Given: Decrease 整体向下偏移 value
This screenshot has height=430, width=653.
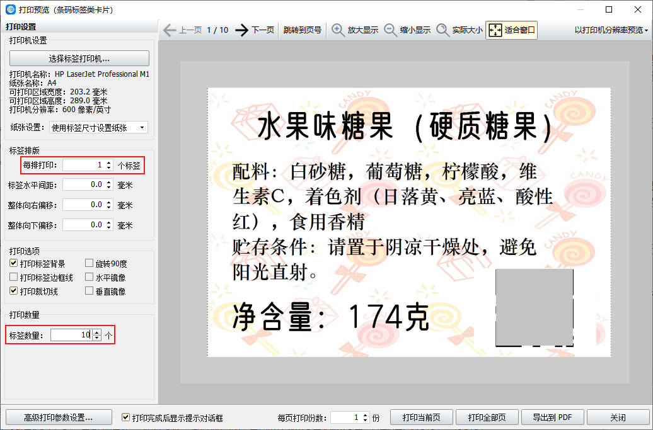Looking at the screenshot, I should point(108,227).
